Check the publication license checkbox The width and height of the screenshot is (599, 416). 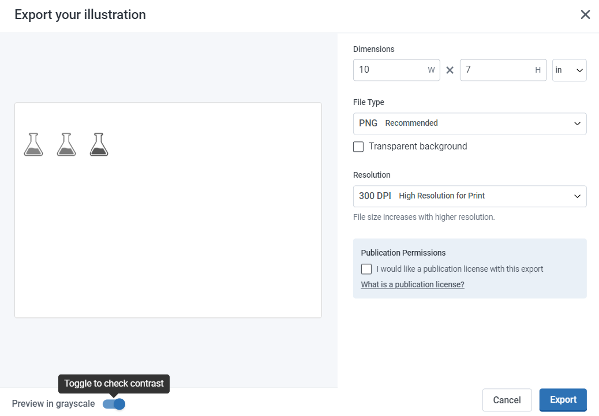[x=366, y=269]
